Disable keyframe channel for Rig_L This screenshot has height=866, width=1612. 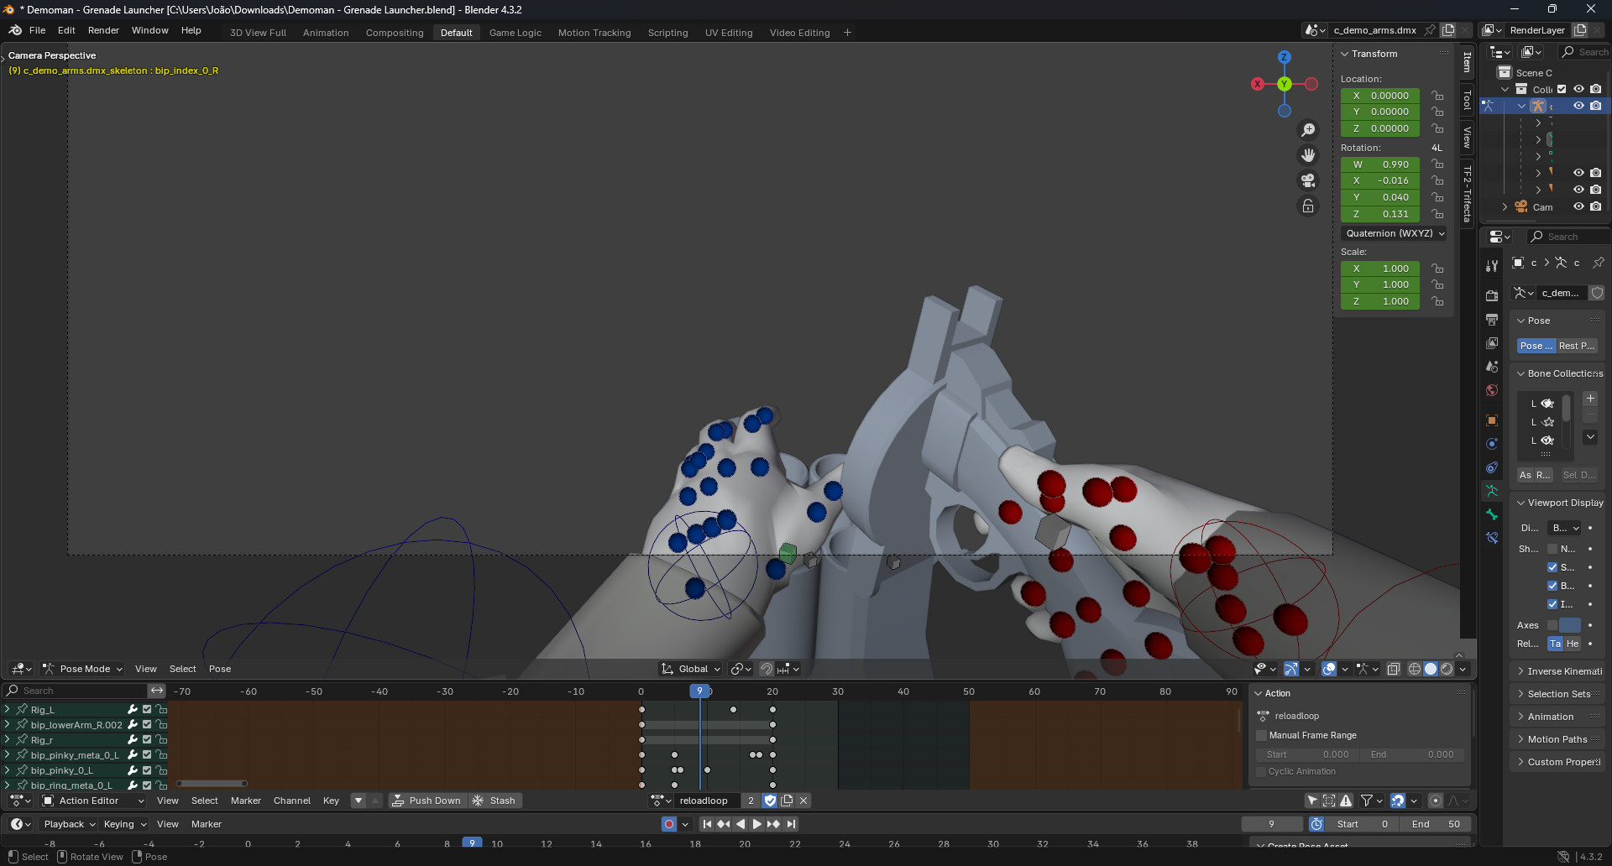pos(147,710)
